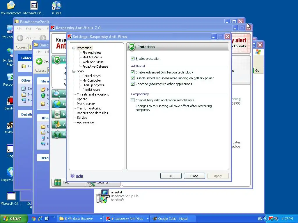This screenshot has height=223, width=298.
Task: Select Appearance in settings tree
Action: (85, 122)
